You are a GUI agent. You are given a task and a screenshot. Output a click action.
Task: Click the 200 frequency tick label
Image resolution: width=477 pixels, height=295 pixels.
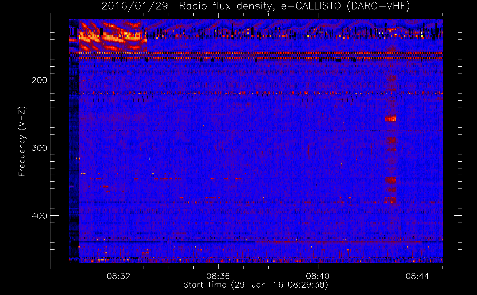[x=40, y=80]
